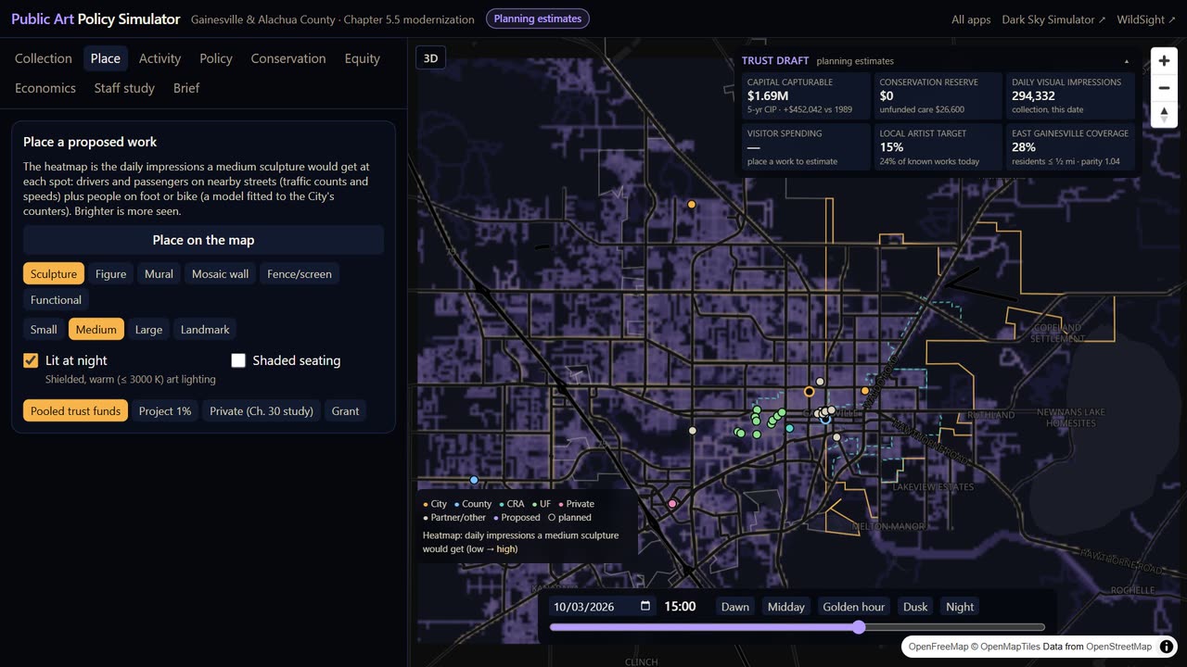Disable Lit at night checkbox

(31, 360)
